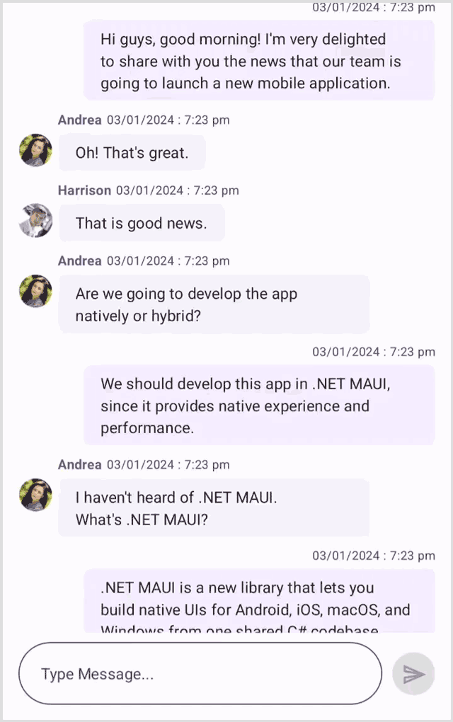Tap the 'Hi guys, good morning!' outgoing message
This screenshot has width=453, height=722.
[x=259, y=60]
